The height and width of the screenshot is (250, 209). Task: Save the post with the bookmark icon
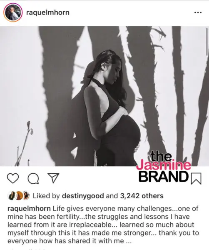pos(196,179)
